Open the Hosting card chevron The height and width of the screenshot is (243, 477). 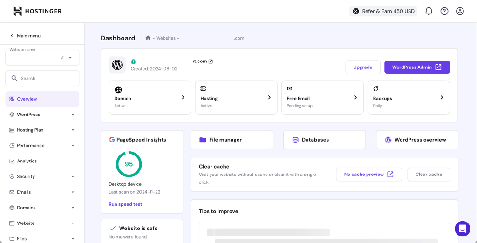[269, 97]
